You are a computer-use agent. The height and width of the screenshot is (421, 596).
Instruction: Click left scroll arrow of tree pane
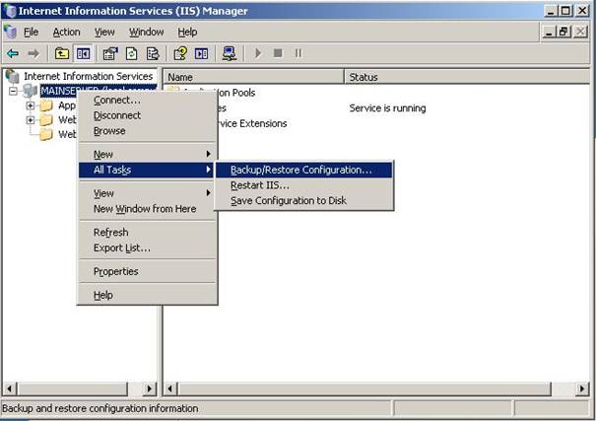pos(9,388)
